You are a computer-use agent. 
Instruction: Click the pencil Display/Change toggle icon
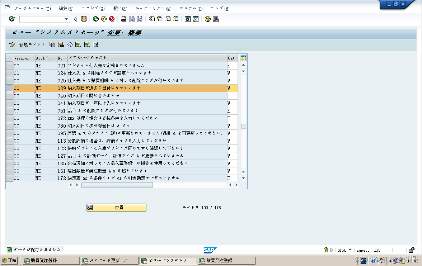tap(12, 44)
